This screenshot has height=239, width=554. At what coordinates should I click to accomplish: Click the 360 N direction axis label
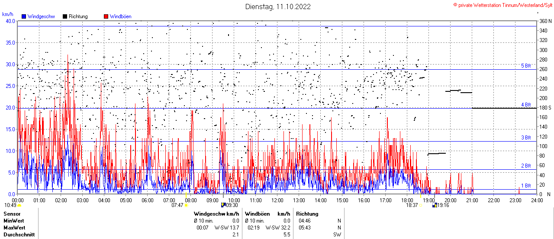click(545, 21)
